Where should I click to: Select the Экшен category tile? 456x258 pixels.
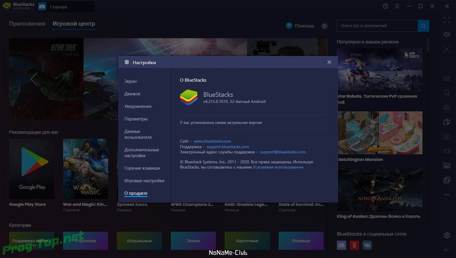tap(193, 241)
